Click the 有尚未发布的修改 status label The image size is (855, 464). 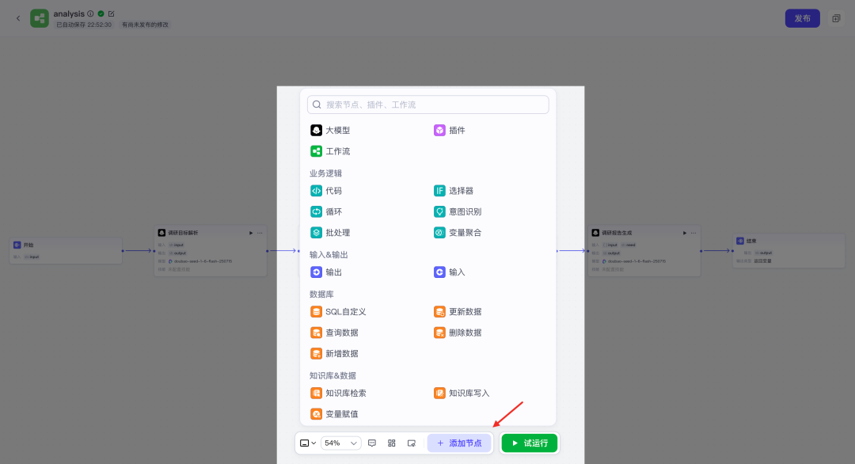click(x=145, y=25)
